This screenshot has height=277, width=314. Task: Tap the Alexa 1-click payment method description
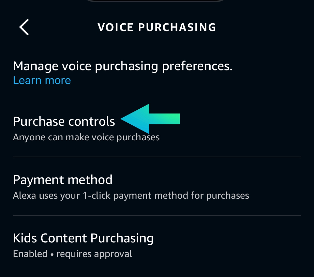pos(131,196)
